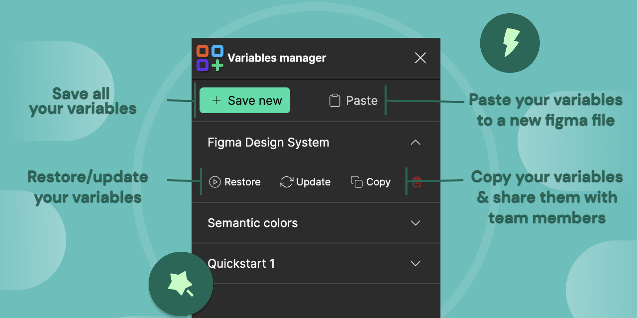
Task: Click the Variables manager plugin logo
Action: pyautogui.click(x=210, y=58)
